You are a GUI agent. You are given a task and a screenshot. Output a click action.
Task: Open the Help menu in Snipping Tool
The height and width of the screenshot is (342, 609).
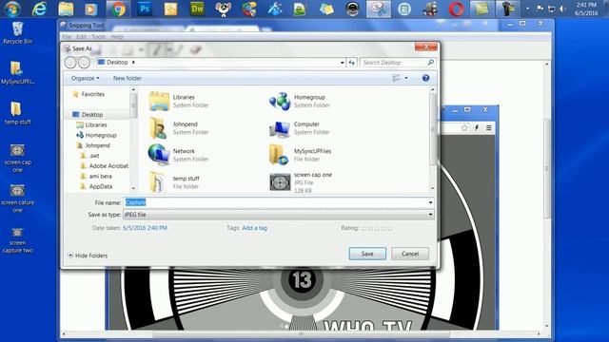click(x=117, y=37)
